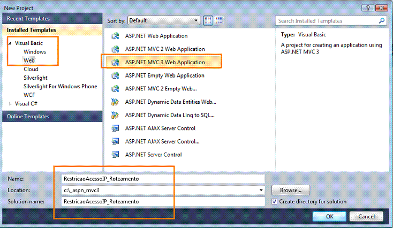Click the ASP.NET AJAX Server Control... truncated icon
The height and width of the screenshot is (228, 393).
(x=115, y=141)
